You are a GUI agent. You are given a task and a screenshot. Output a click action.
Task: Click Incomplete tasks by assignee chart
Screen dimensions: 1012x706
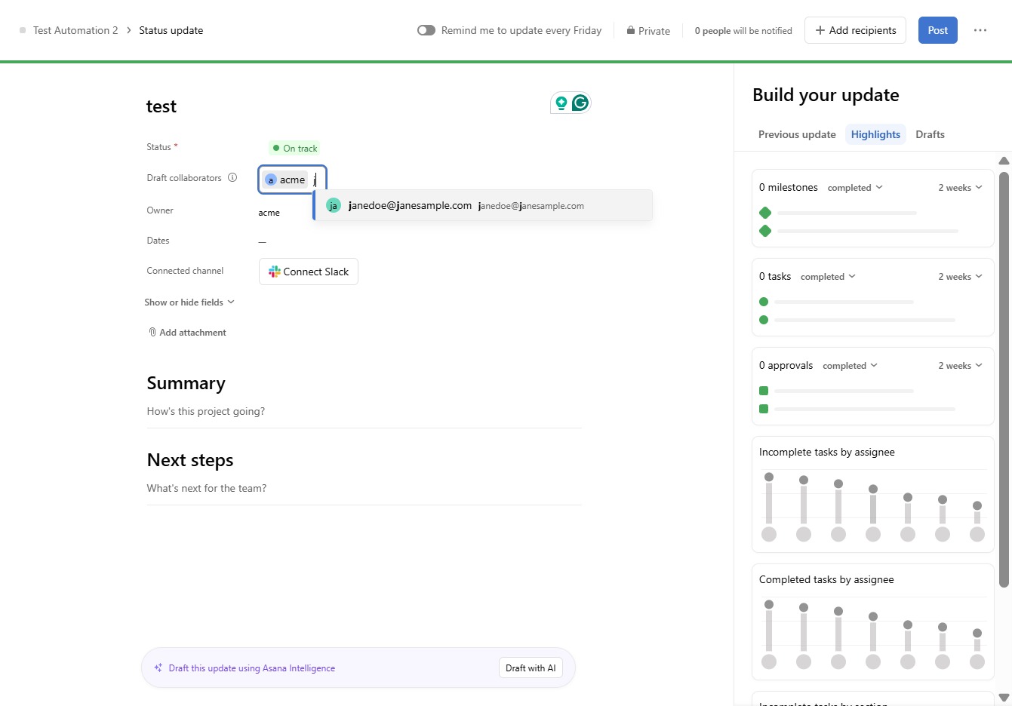[x=872, y=494]
